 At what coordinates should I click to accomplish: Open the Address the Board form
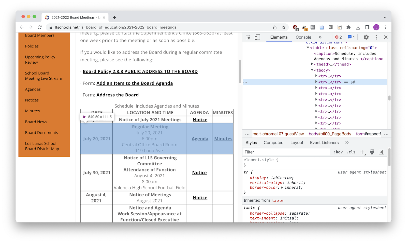point(118,95)
